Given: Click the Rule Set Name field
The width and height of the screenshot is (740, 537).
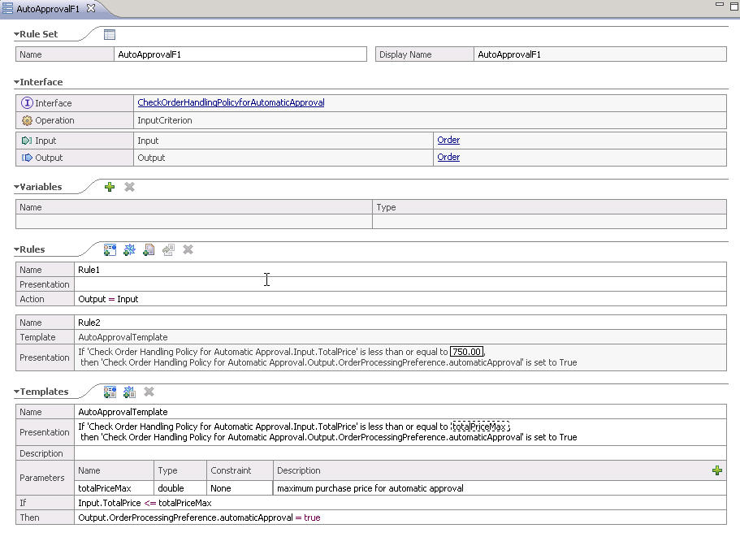Looking at the screenshot, I should [x=241, y=54].
